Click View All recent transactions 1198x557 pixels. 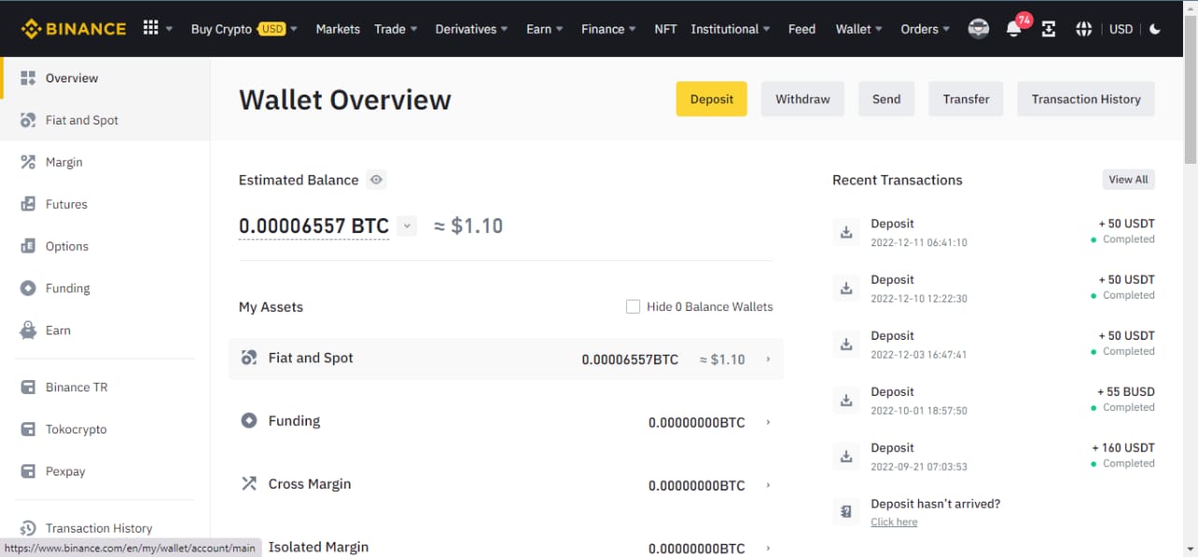click(x=1128, y=180)
